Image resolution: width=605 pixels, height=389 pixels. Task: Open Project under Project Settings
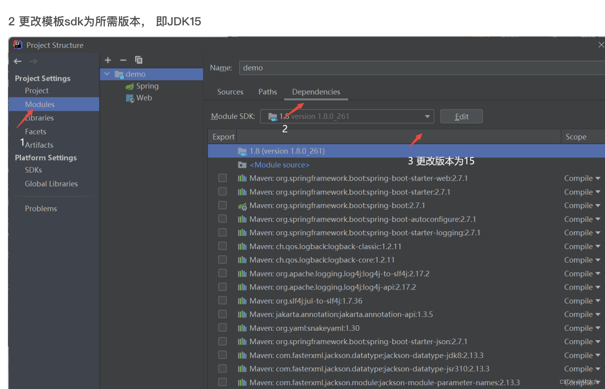click(x=36, y=91)
